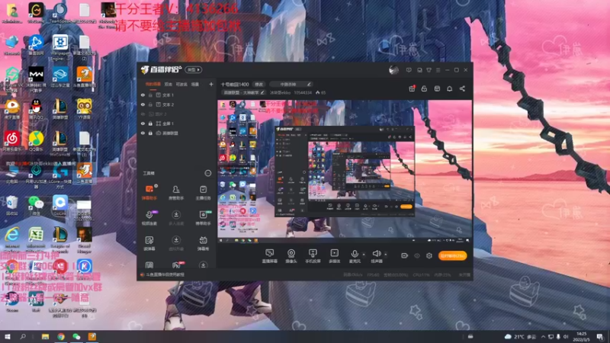Image resolution: width=610 pixels, height=343 pixels.
Task: Select the 全屏 1 source row
Action: [177, 123]
